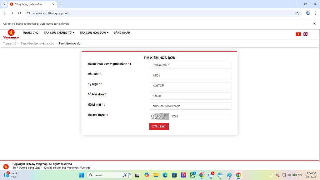
Task: Click the site information icon in address bar
Action: point(28,13)
